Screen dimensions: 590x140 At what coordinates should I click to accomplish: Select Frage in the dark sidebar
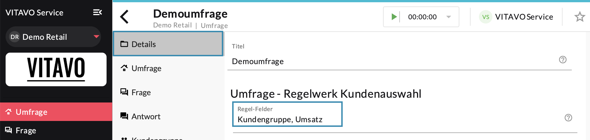coord(26,130)
